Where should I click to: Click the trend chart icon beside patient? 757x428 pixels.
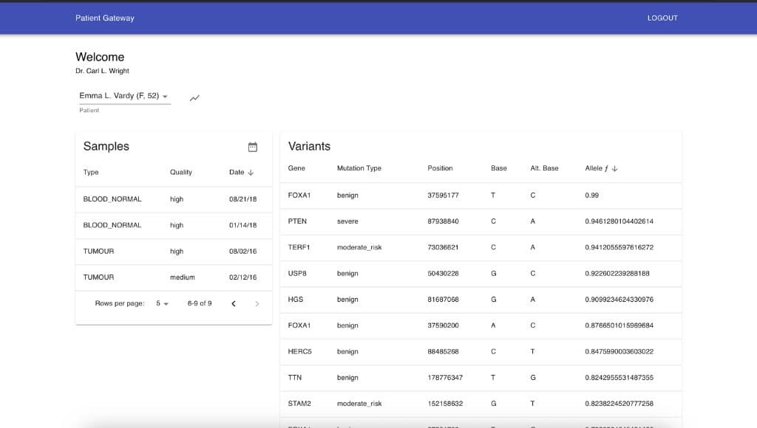[x=194, y=97]
